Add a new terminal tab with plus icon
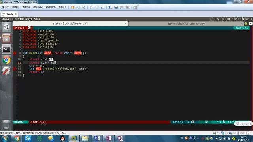This screenshot has height=142, width=253. tap(246, 24)
